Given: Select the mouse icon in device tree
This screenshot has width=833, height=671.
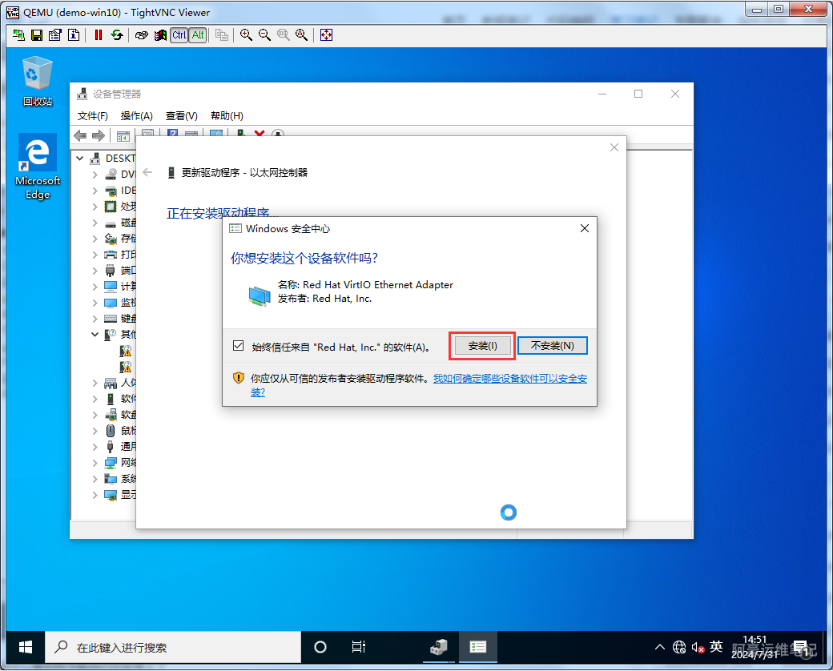Looking at the screenshot, I should 111,430.
